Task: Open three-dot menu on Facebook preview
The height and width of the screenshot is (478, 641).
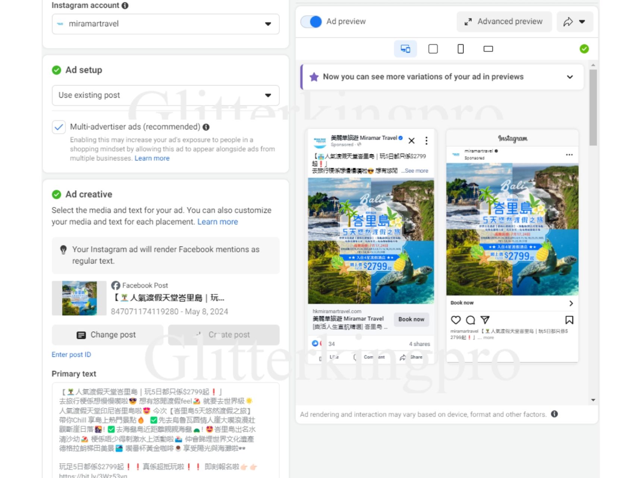Action: pos(426,141)
